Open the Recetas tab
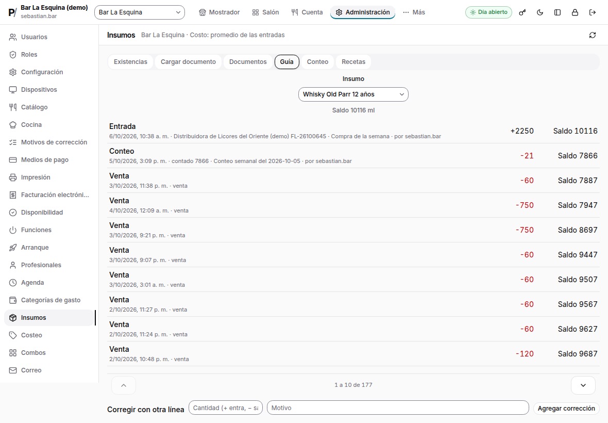Screen dimensions: 608x423 [353, 62]
